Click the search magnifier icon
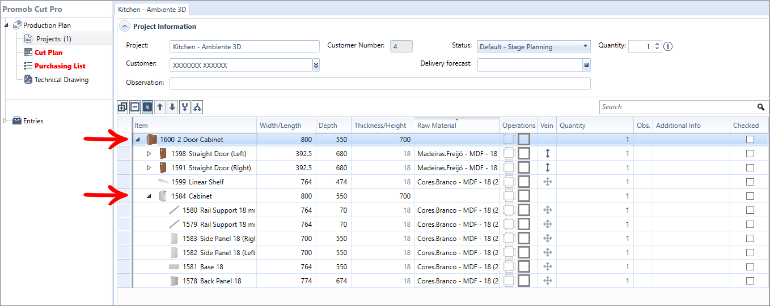This screenshot has height=306, width=770. click(x=761, y=107)
